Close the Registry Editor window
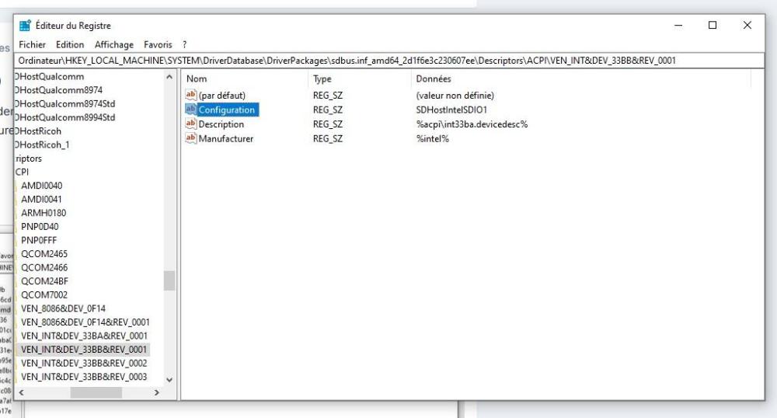This screenshot has height=418, width=777. pos(747,26)
